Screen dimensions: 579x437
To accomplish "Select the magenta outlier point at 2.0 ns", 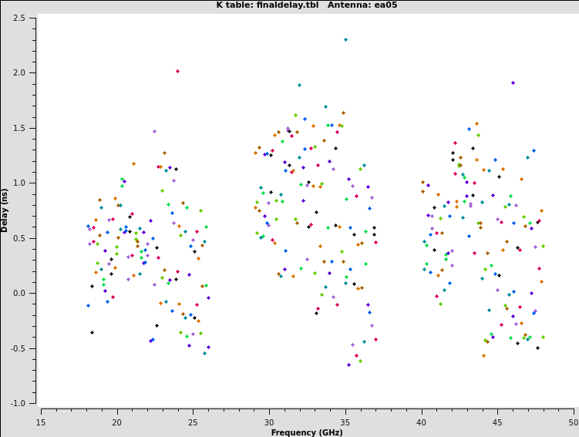I will [177, 71].
